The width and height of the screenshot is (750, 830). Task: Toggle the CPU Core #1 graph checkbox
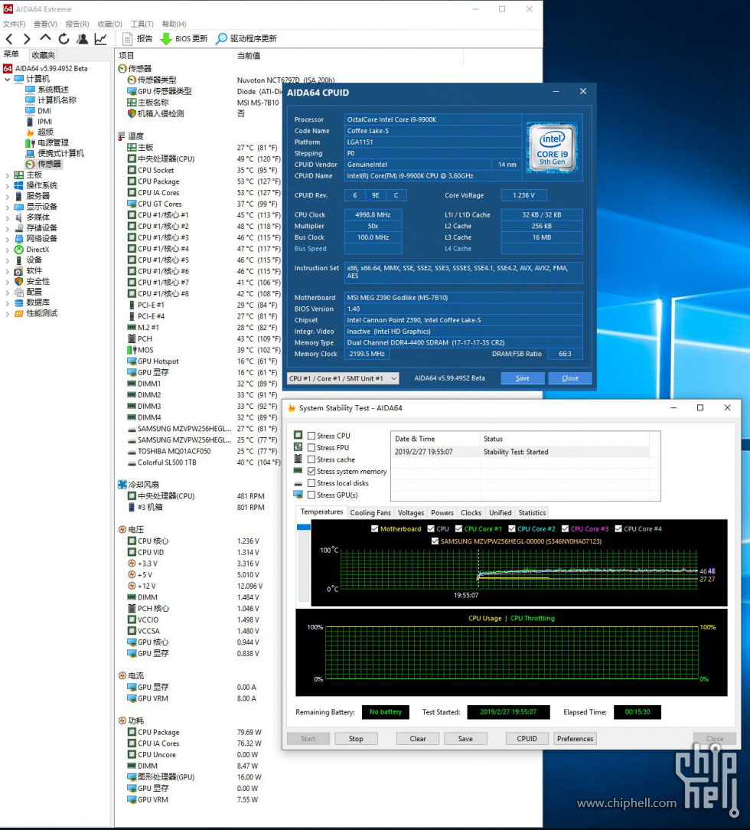pos(458,528)
